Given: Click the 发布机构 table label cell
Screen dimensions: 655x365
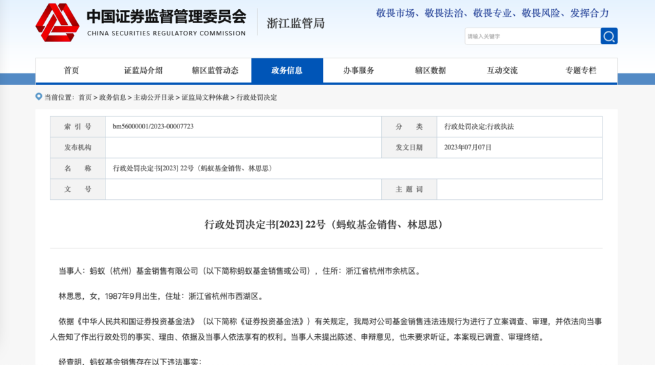Looking at the screenshot, I should 78,147.
